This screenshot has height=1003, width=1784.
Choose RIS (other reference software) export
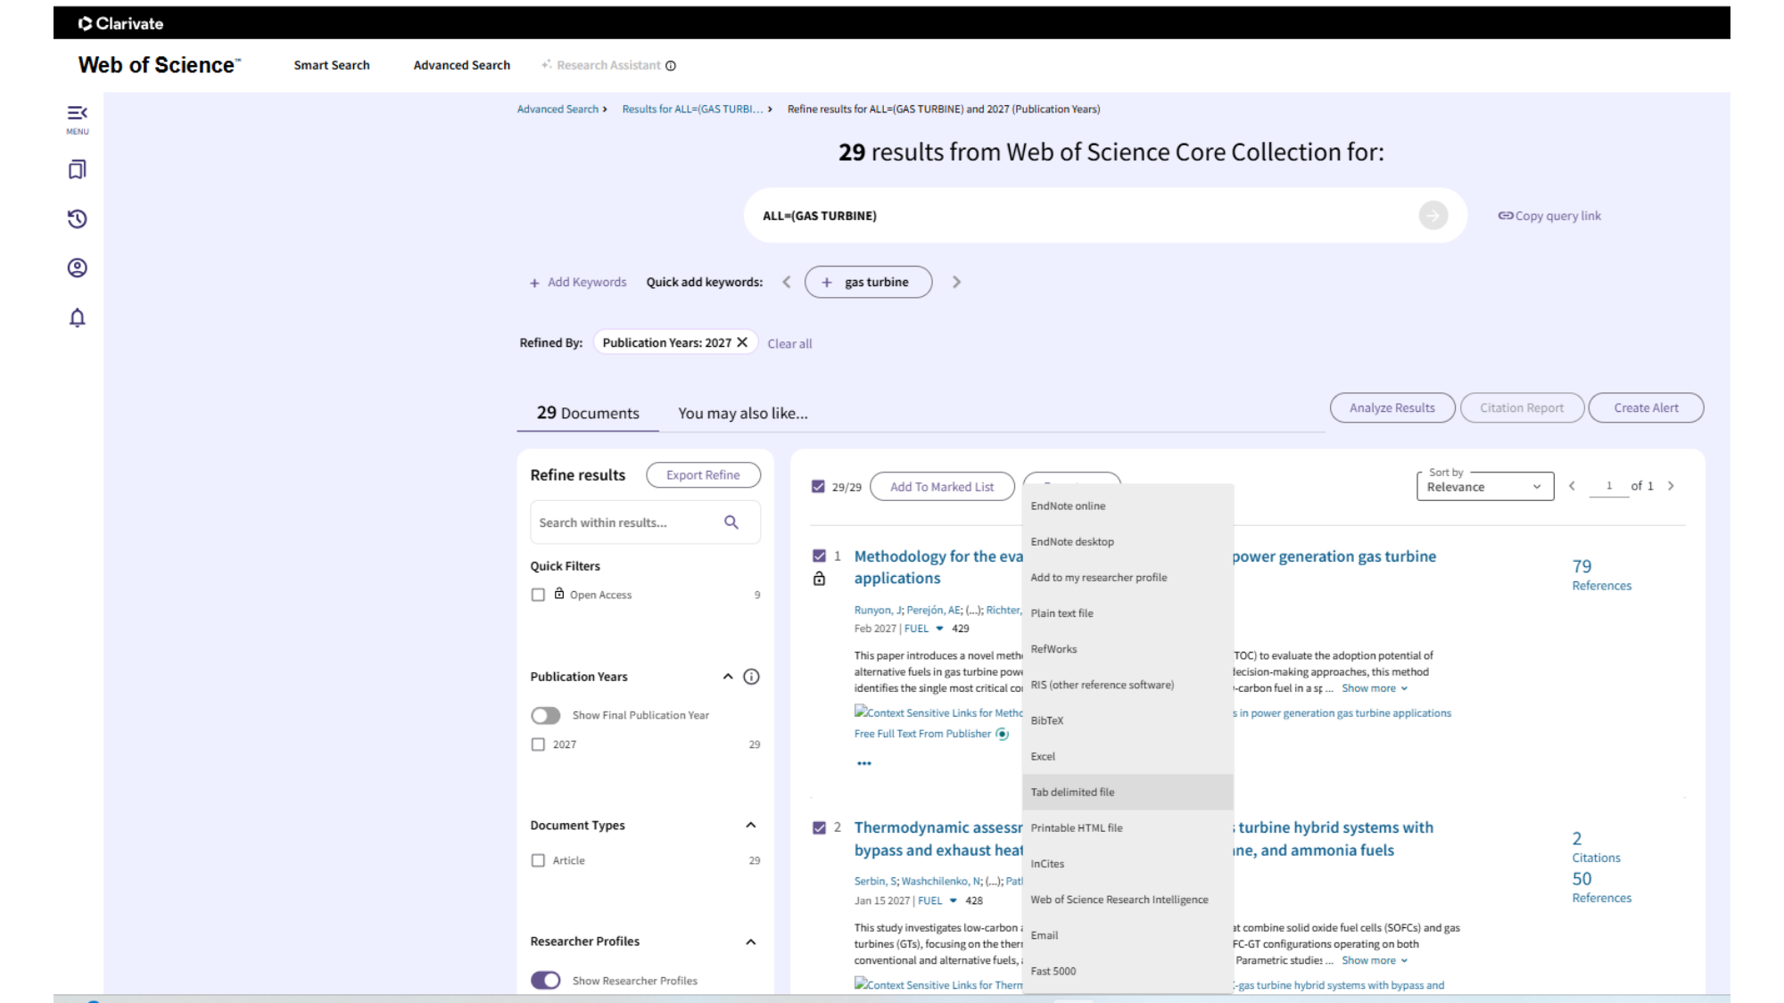(1127, 685)
